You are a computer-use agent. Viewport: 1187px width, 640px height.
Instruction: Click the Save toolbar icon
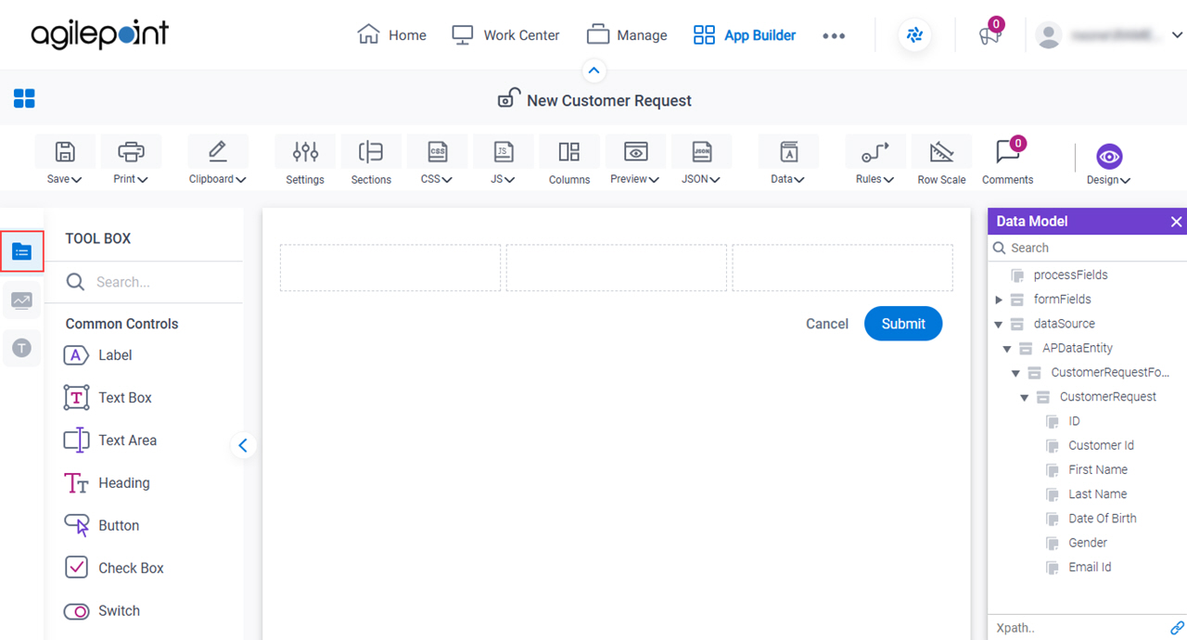point(64,152)
